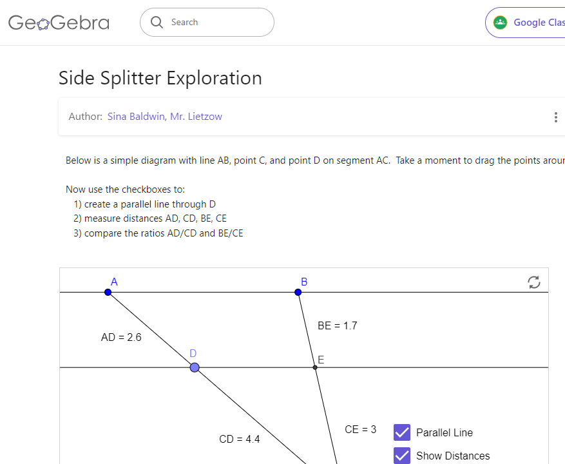Uncheck the Parallel Line checkbox
The image size is (565, 464).
coord(402,432)
